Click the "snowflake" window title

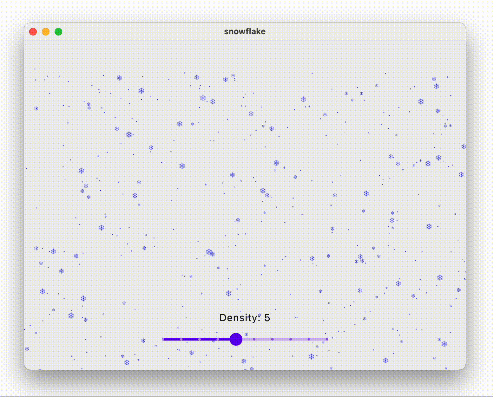click(245, 31)
